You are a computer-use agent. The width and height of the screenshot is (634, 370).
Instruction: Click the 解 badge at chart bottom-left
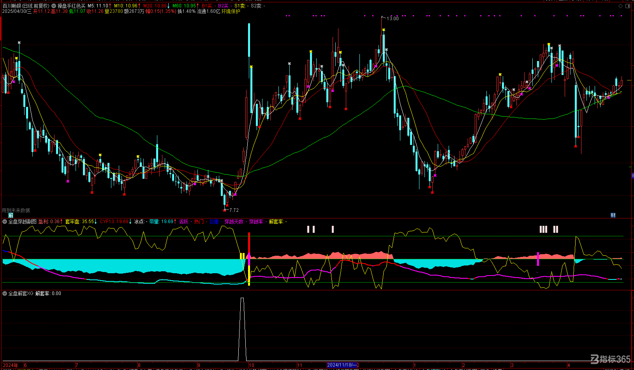coord(11,215)
